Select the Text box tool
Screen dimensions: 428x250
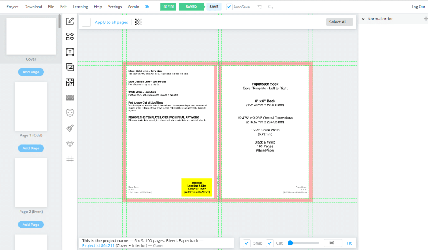point(70,52)
